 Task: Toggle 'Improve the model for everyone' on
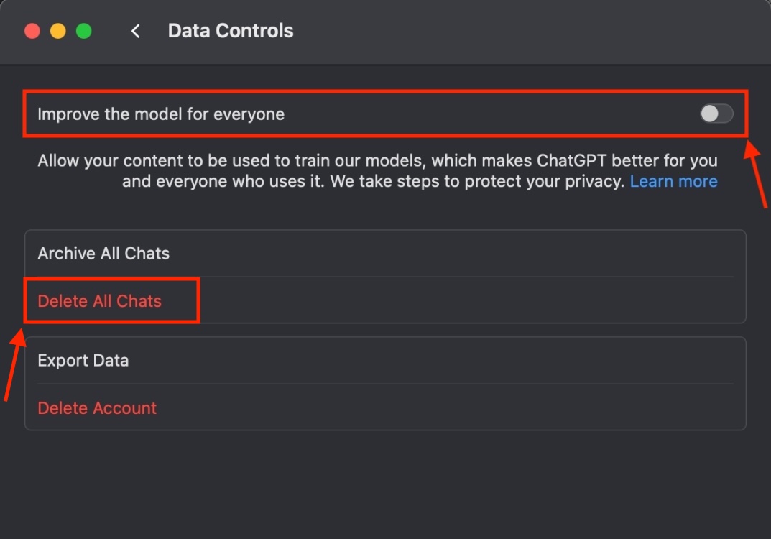pos(716,114)
